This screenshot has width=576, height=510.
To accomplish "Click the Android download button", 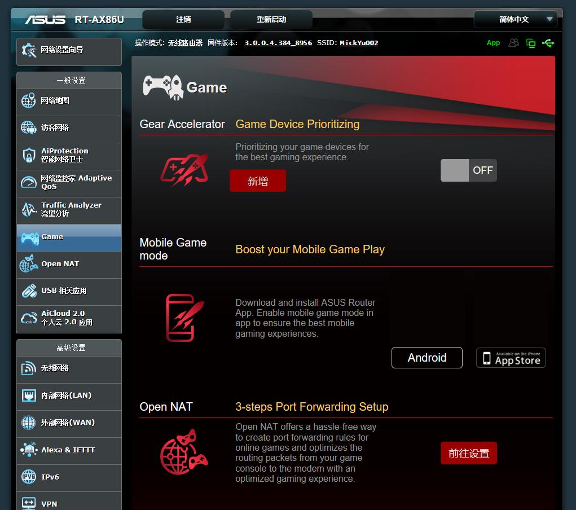I will [x=426, y=358].
